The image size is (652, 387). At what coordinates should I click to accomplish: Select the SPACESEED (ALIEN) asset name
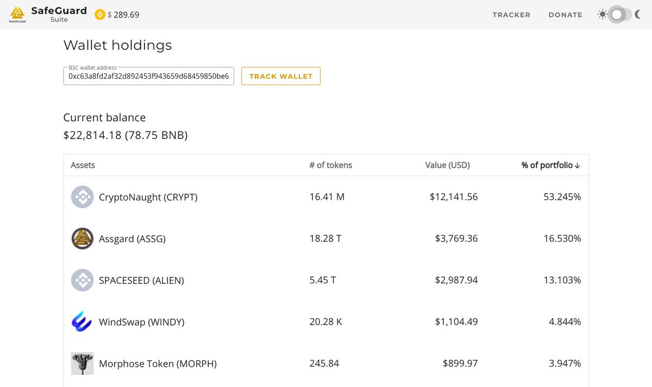141,280
